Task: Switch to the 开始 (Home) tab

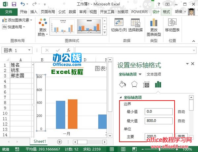Action: (23, 12)
